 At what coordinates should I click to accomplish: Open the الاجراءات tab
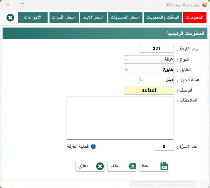(x=33, y=18)
